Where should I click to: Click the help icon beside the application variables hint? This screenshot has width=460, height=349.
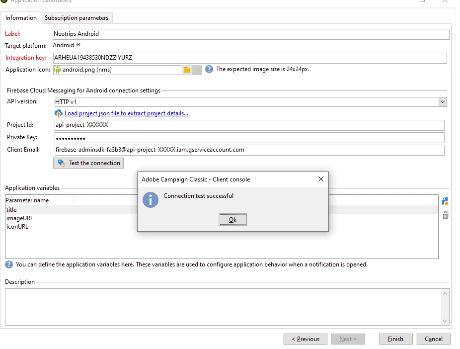pos(9,264)
